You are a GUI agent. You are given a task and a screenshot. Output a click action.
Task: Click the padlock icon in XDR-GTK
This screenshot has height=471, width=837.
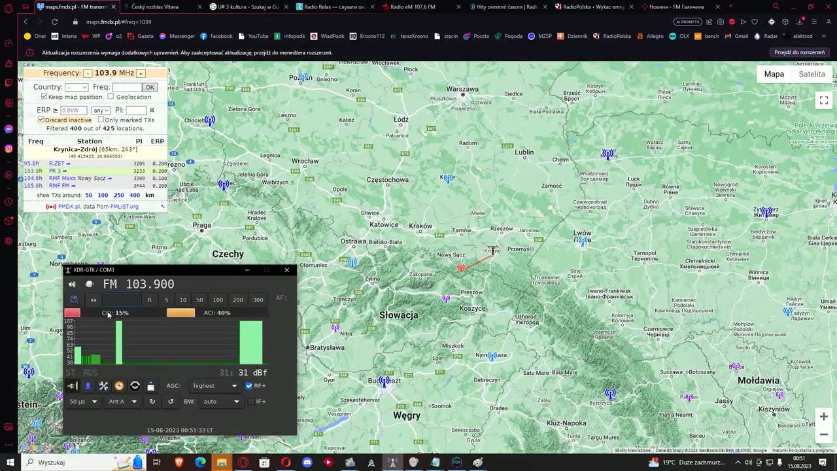click(150, 386)
